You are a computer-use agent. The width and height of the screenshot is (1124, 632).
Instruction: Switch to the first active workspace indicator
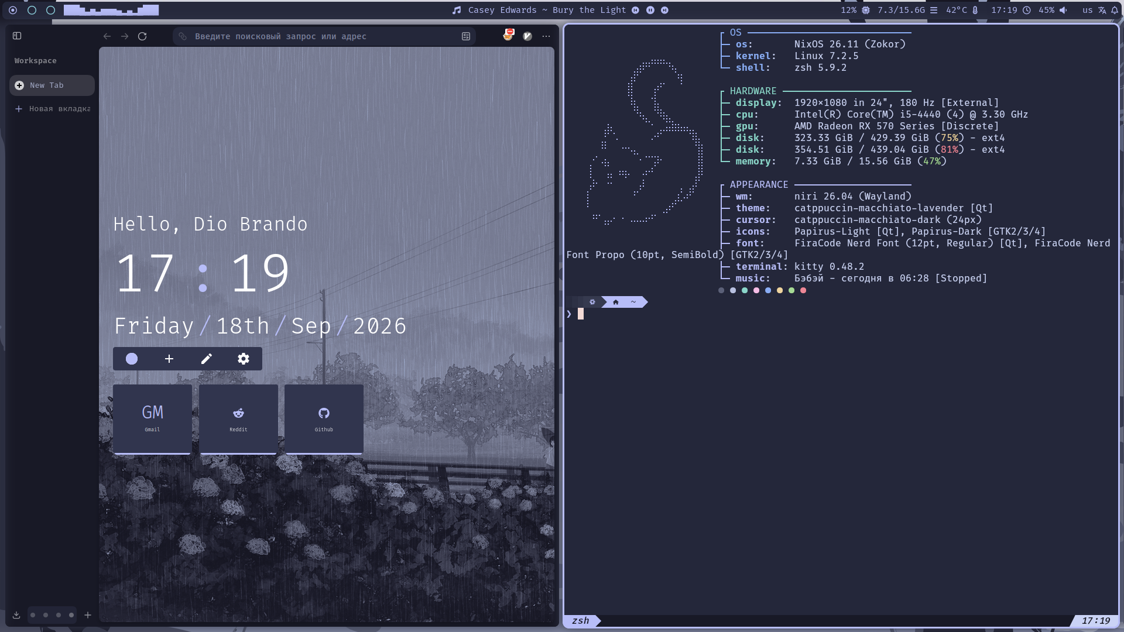(x=13, y=10)
